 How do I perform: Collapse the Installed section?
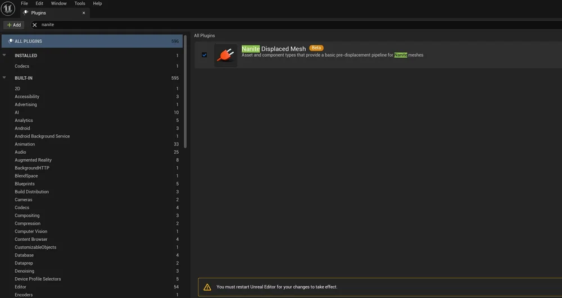tap(4, 55)
